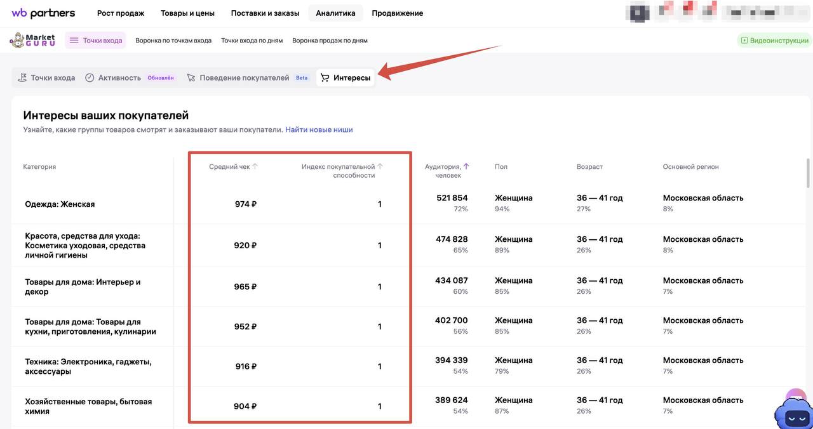Open Поставки и заказы menu
The height and width of the screenshot is (429, 813).
click(265, 13)
